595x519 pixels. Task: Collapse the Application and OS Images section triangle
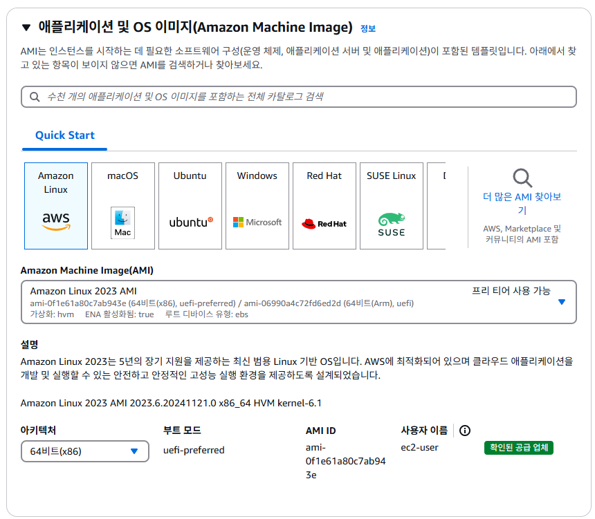click(26, 27)
